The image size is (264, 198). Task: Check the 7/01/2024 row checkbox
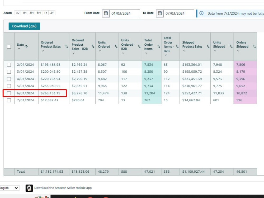point(9,100)
